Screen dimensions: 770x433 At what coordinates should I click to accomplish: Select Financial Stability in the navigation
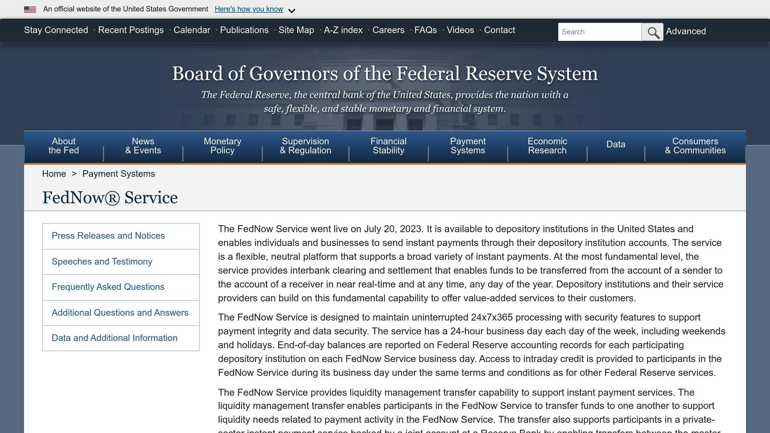click(x=388, y=146)
